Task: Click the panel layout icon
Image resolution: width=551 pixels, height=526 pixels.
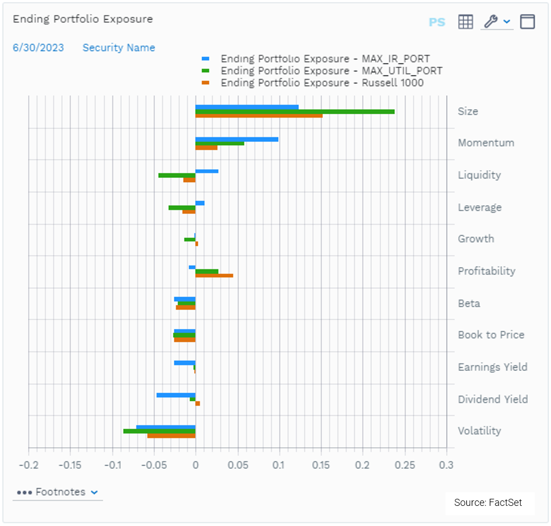Action: (x=527, y=21)
